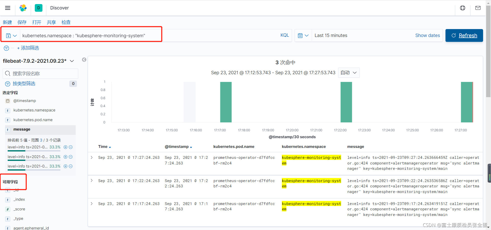Viewport: 491px width, 230px height.
Task: Select the _index available field
Action: coord(19,199)
